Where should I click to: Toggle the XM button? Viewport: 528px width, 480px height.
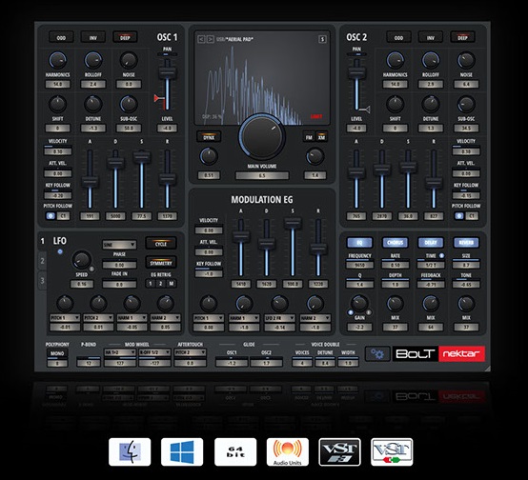click(321, 137)
